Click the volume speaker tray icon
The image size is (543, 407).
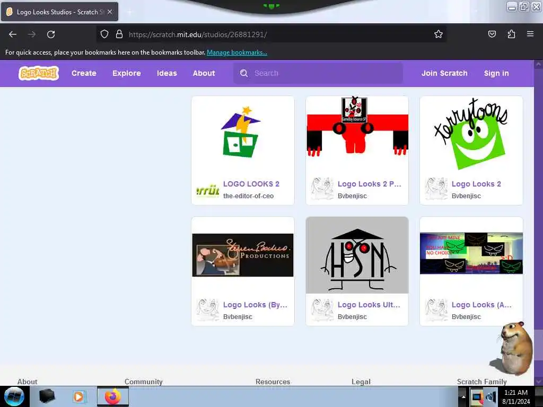pos(491,397)
